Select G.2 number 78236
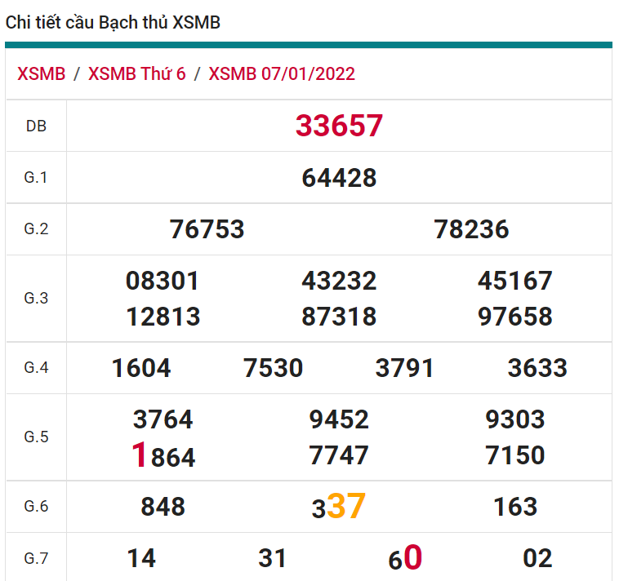Viewport: 619px width, 581px height. pos(471,229)
